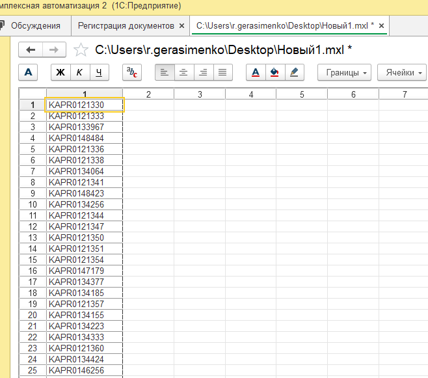Screen dimensions: 428x378
Task: Select column header 1
Action: tap(85, 94)
